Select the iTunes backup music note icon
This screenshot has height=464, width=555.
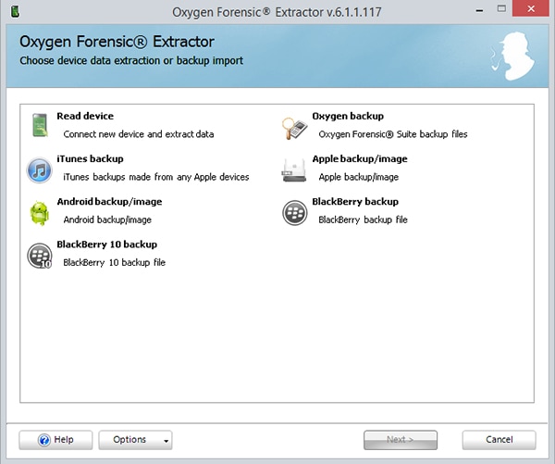(39, 169)
